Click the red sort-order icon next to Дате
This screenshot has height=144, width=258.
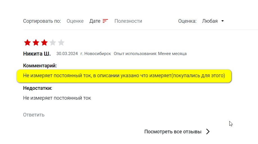(x=105, y=21)
